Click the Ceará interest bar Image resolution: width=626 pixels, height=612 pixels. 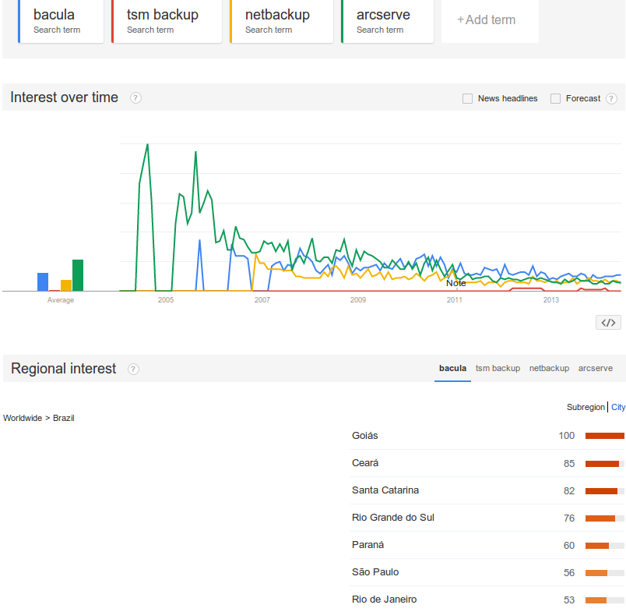click(x=604, y=464)
